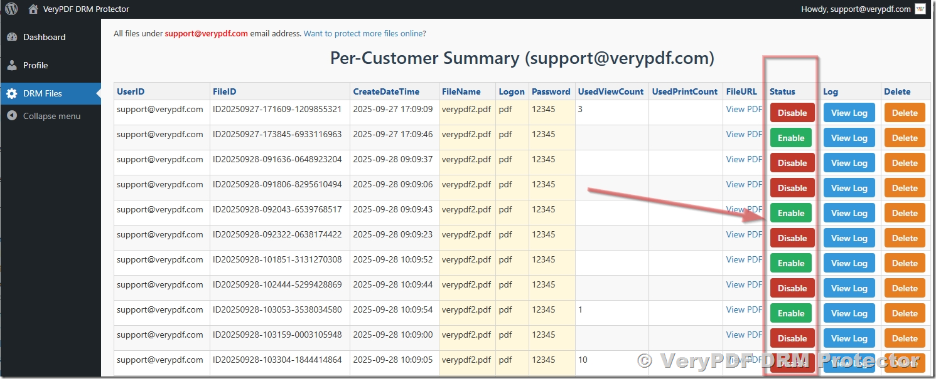Enable file ID20250928-092043-6539768517
The width and height of the screenshot is (936, 379).
point(790,213)
